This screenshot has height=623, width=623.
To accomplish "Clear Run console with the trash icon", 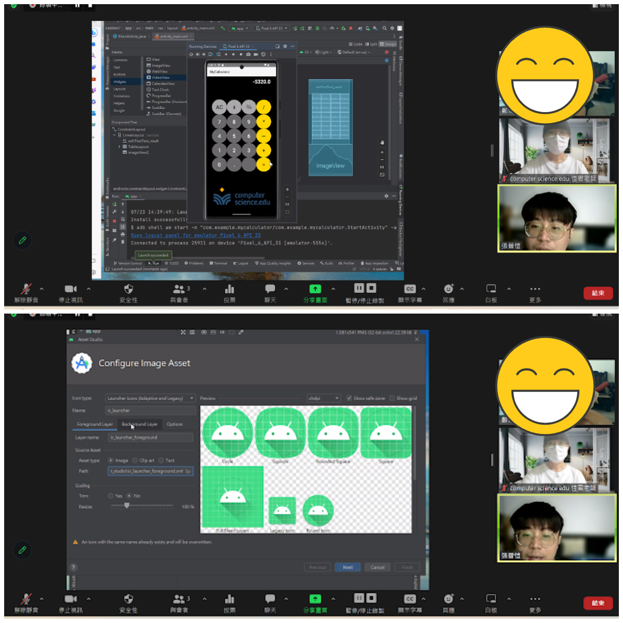I will 123,242.
